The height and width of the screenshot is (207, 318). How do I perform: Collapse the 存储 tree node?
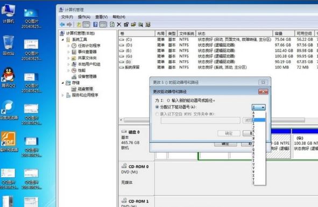[62, 83]
